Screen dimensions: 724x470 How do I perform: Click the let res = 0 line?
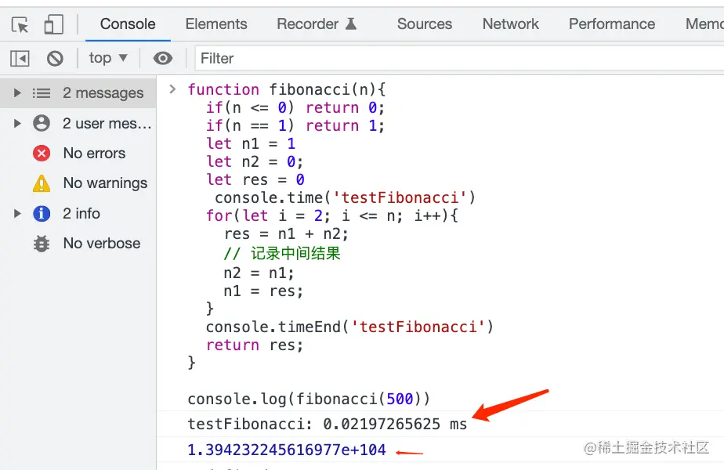(x=255, y=180)
